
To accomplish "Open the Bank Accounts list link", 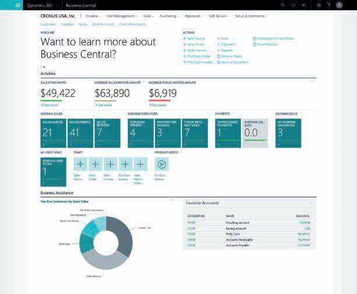I will pos(103,24).
